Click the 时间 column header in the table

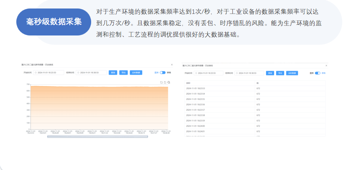click(x=188, y=84)
